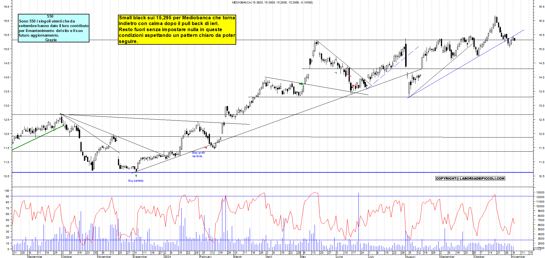Screen dimensions: 545x258
Task: Click the 'Buy perfetto' annotation label
Action: pyautogui.click(x=136, y=181)
